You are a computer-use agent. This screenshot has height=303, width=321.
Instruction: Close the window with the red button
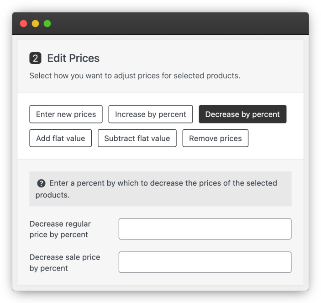(24, 24)
